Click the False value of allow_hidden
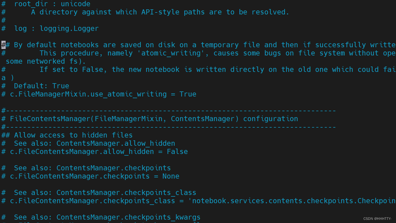396x223 pixels. click(x=177, y=152)
